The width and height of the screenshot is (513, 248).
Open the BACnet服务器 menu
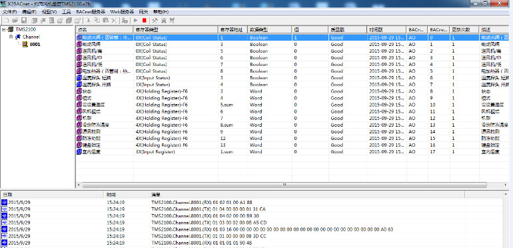pyautogui.click(x=91, y=12)
